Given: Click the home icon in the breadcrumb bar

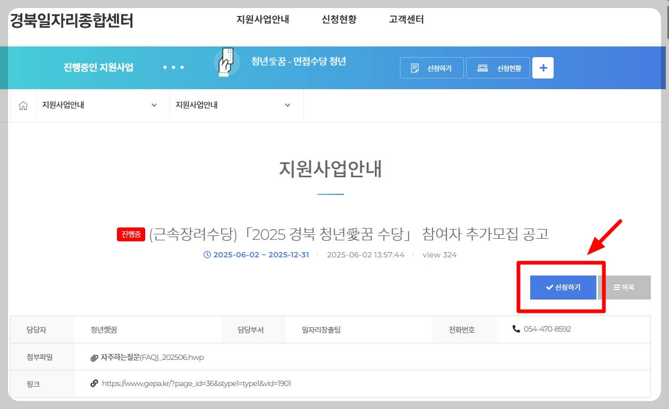Looking at the screenshot, I should coord(22,105).
